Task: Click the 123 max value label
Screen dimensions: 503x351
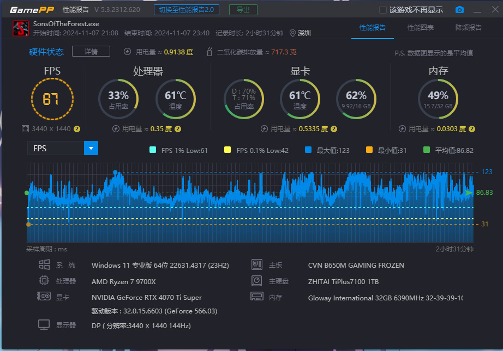Action: 487,172
